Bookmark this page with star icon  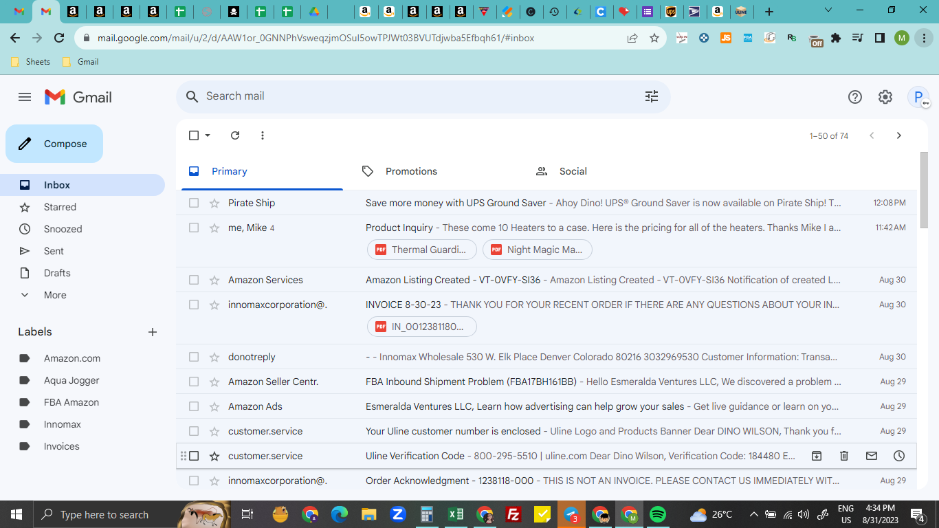tap(654, 38)
